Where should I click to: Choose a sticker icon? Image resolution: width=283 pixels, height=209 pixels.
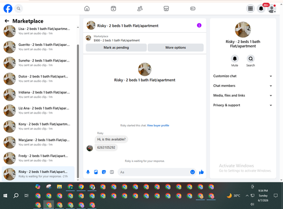pos(104,172)
